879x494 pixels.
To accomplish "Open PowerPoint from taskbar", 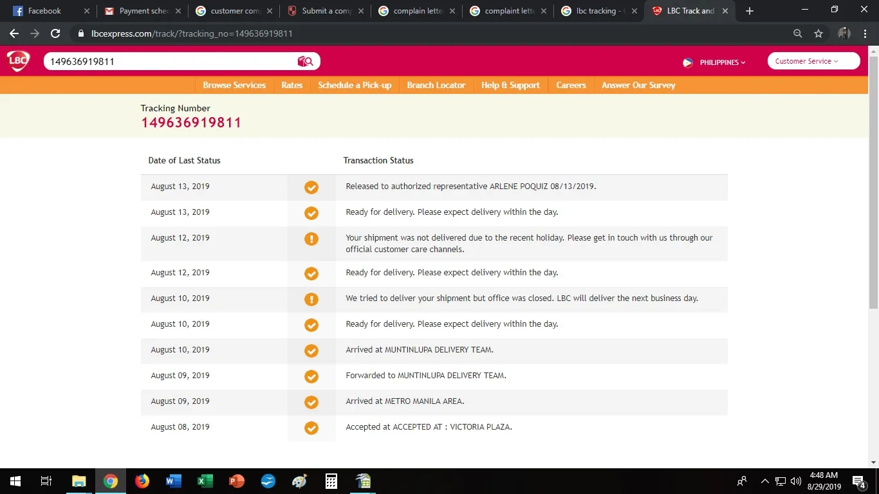I will (236, 481).
